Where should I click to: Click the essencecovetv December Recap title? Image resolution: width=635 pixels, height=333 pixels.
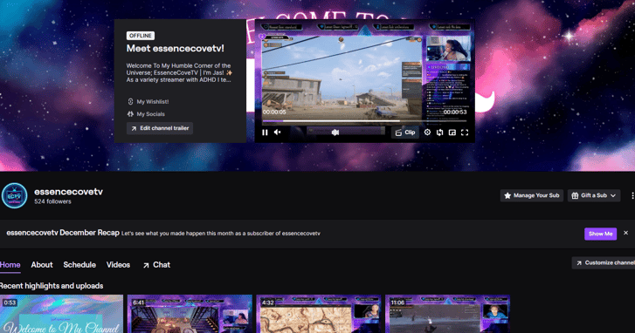coord(63,233)
